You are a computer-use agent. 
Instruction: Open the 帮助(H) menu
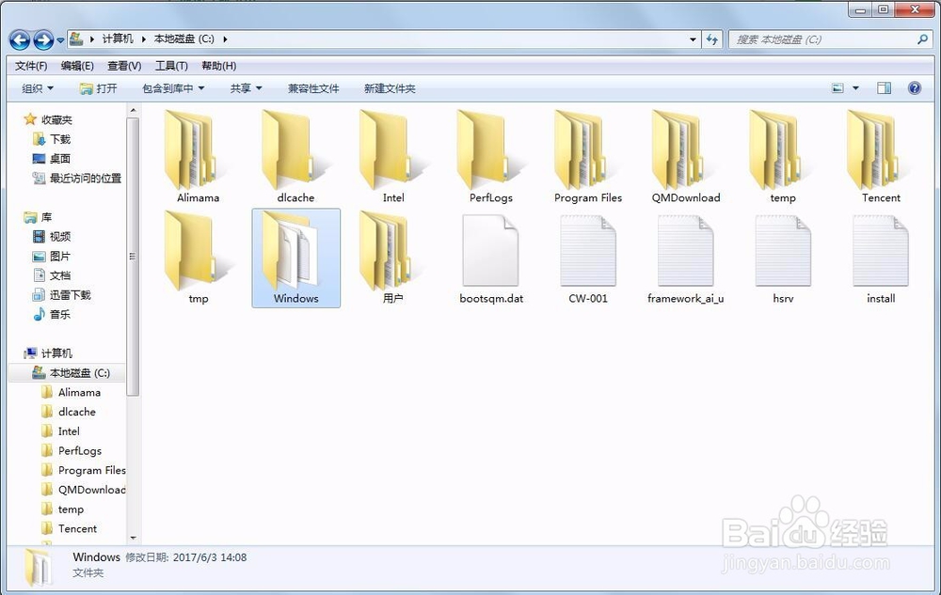(x=219, y=66)
